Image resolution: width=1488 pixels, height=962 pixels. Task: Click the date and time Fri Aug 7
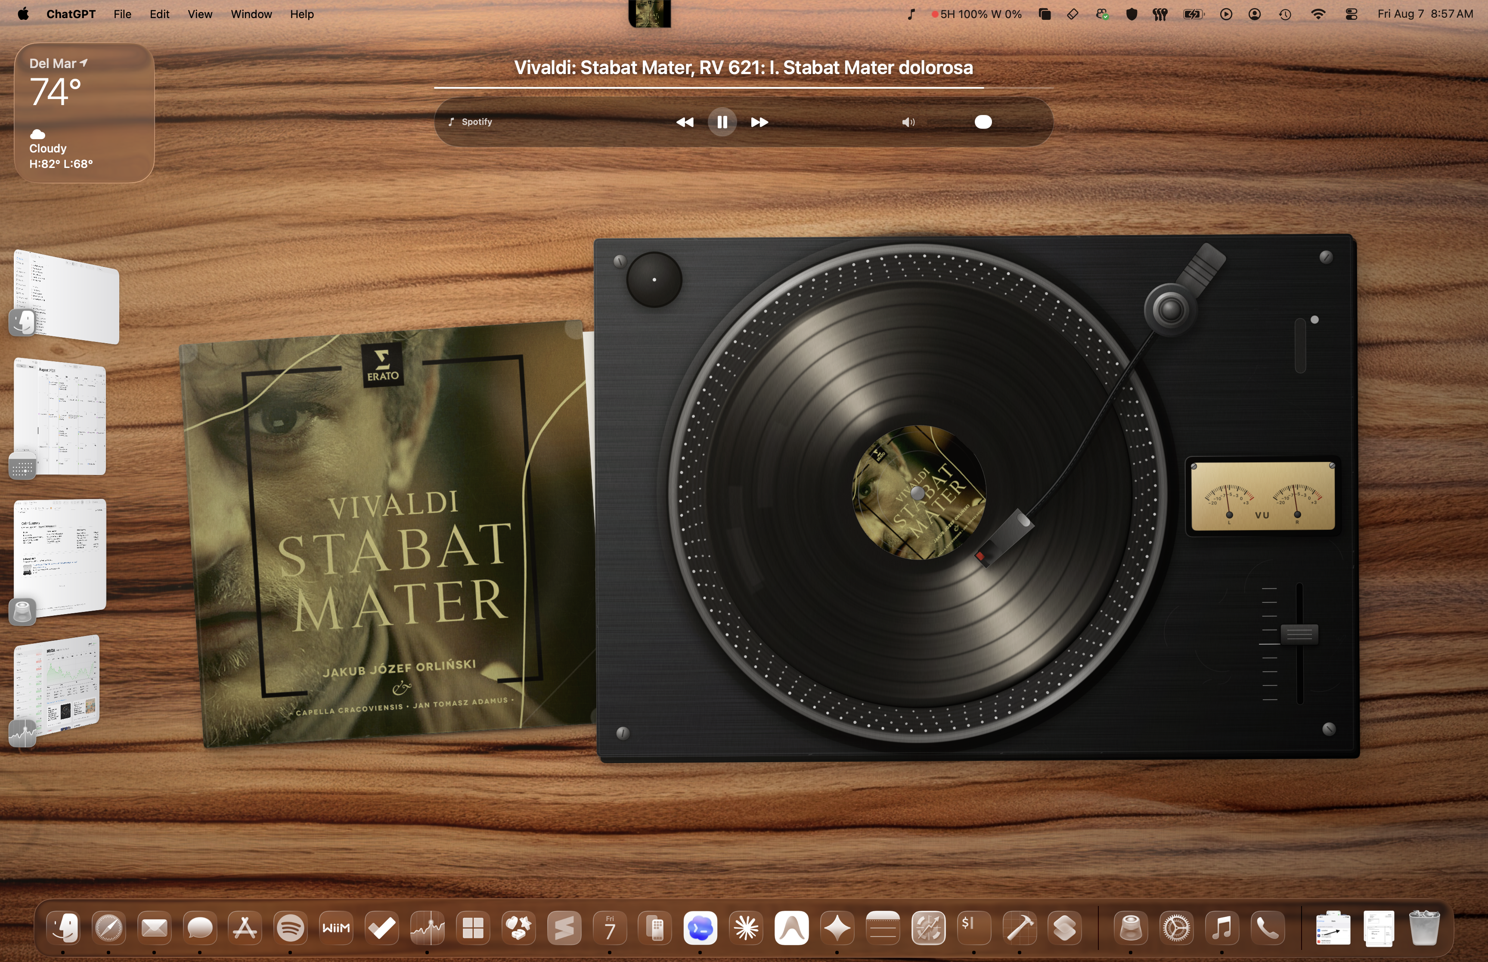click(1425, 14)
